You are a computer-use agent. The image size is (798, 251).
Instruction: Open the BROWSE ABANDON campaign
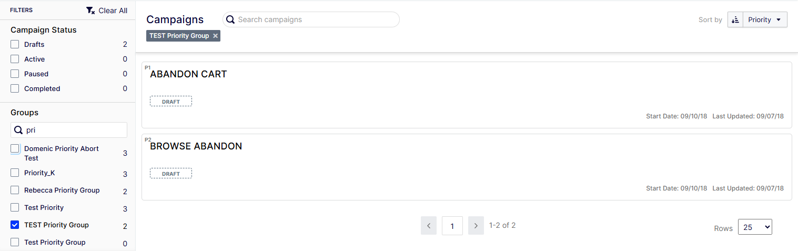(x=196, y=147)
